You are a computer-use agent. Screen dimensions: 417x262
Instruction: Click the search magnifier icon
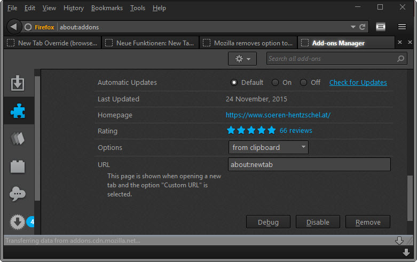click(400, 59)
